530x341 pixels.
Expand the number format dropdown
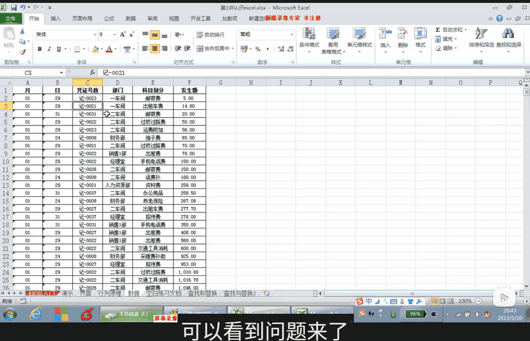pos(291,35)
